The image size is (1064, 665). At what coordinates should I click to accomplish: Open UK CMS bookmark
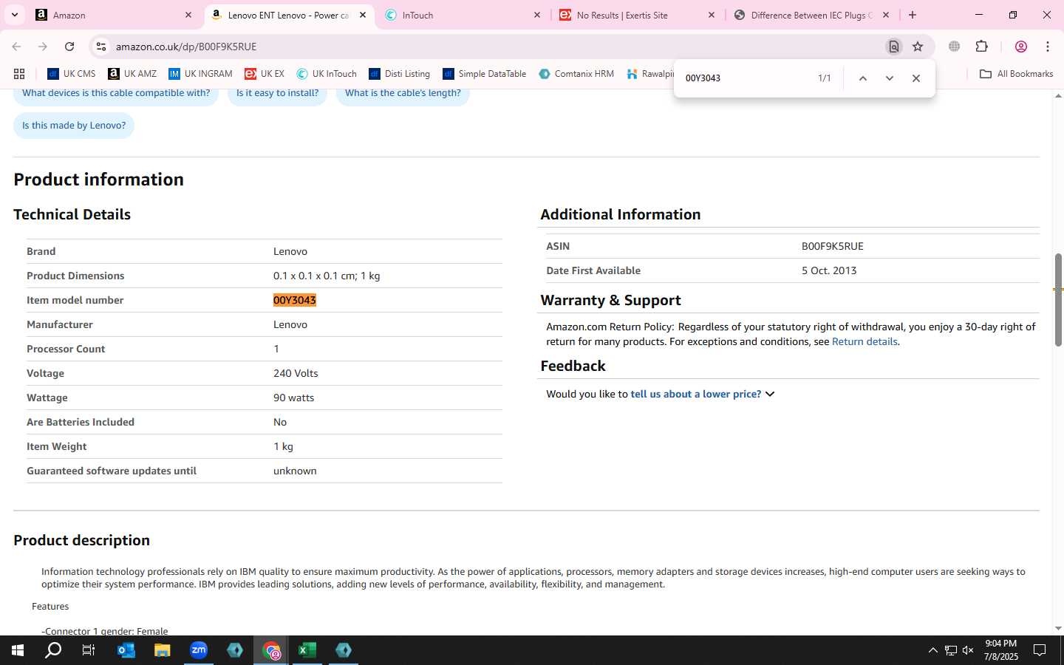point(72,74)
